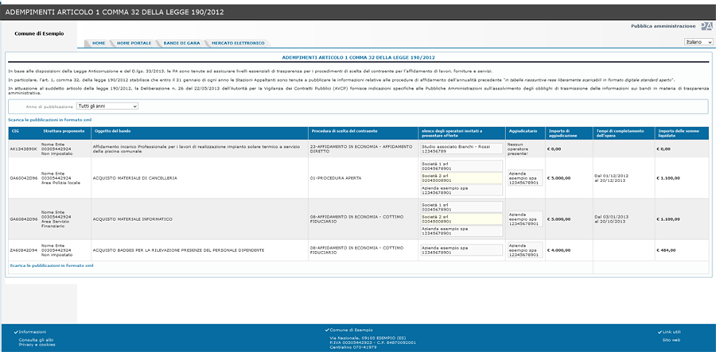Screen dimensions: 716x352
Task: Download publications xml link below table
Action: 51,265
